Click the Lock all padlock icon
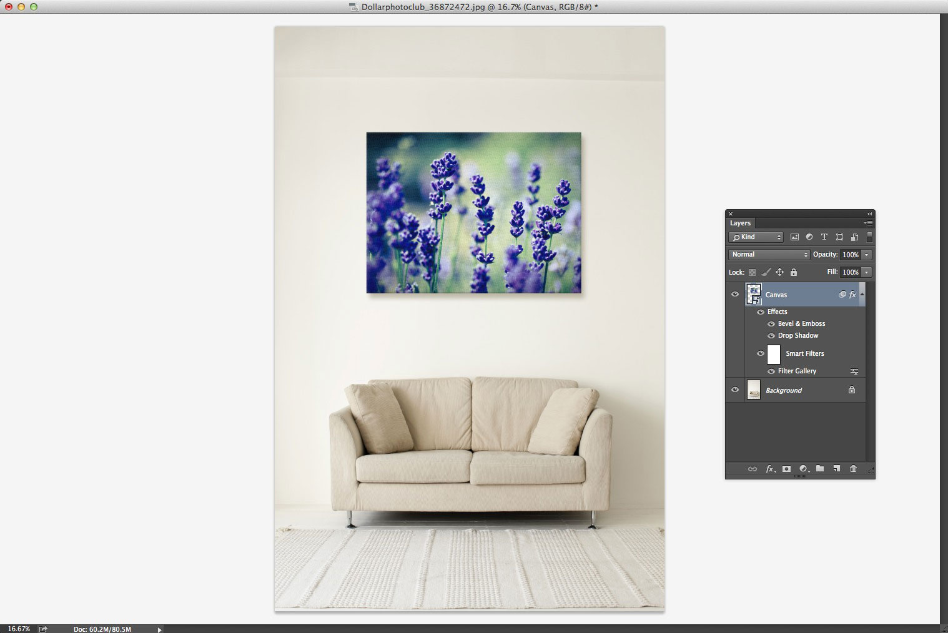The width and height of the screenshot is (948, 633). click(794, 272)
